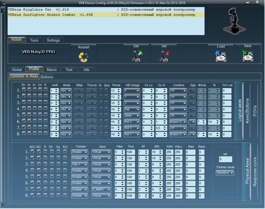Open the HID Usage dropdown showing Rot Z
This screenshot has width=265, height=209.
click(132, 122)
